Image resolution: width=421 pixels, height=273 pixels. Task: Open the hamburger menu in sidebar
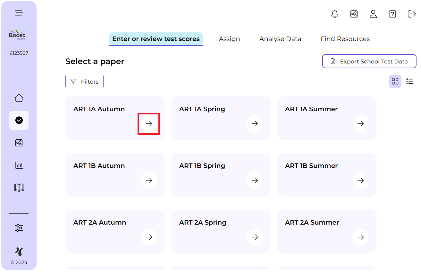19,13
